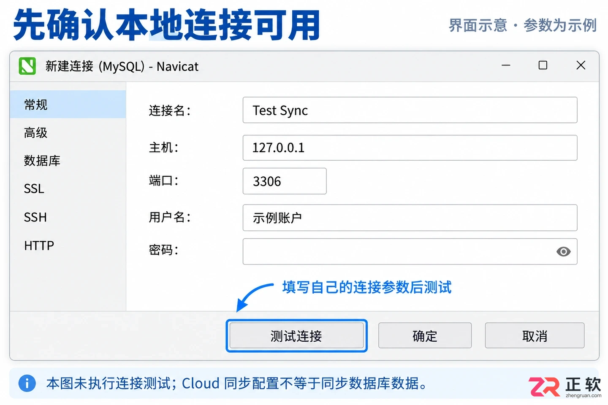Dismiss dialog using 取消 button
Image resolution: width=608 pixels, height=405 pixels.
[x=535, y=336]
